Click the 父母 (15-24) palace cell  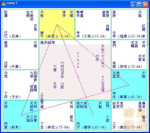(93, 24)
